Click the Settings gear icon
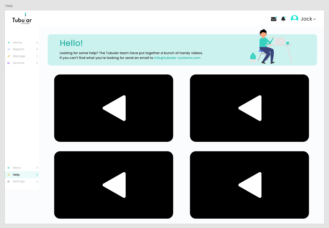Viewport: 329px width, 228px height. tap(9, 181)
